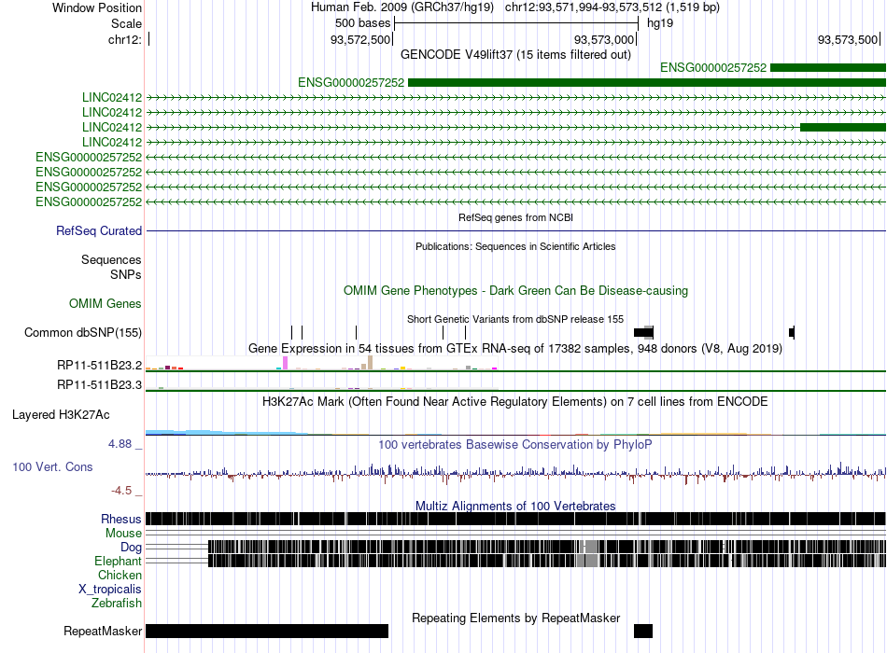Open 100 vertebrates Basewise Conservation by PhyloP title
Viewport: 887px width, 653px height.
point(515,444)
